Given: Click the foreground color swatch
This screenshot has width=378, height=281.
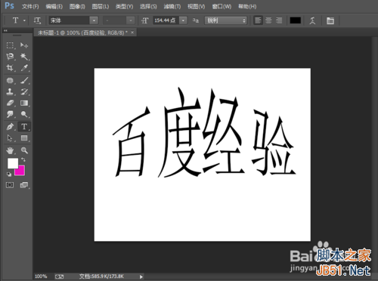Looking at the screenshot, I should [13, 163].
